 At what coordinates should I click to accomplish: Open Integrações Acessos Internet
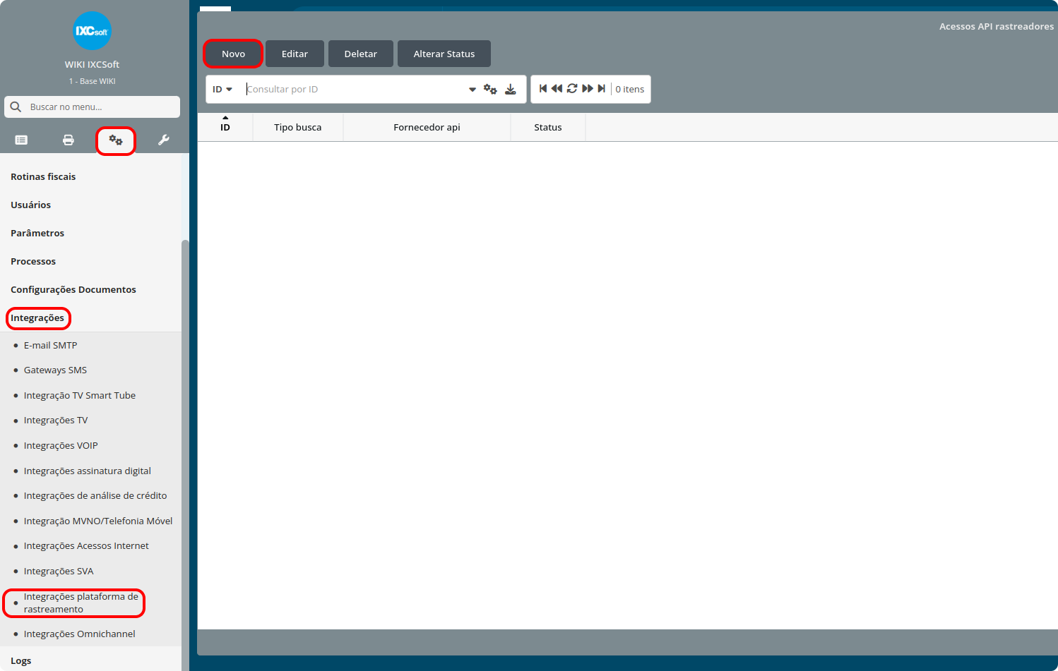coord(86,546)
